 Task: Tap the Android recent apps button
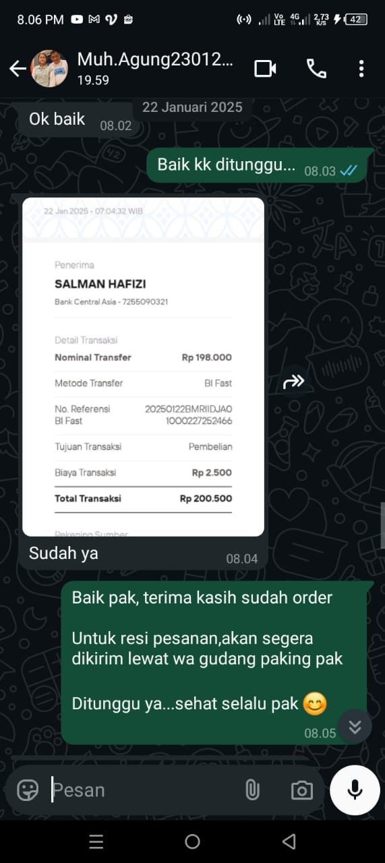coord(96,841)
